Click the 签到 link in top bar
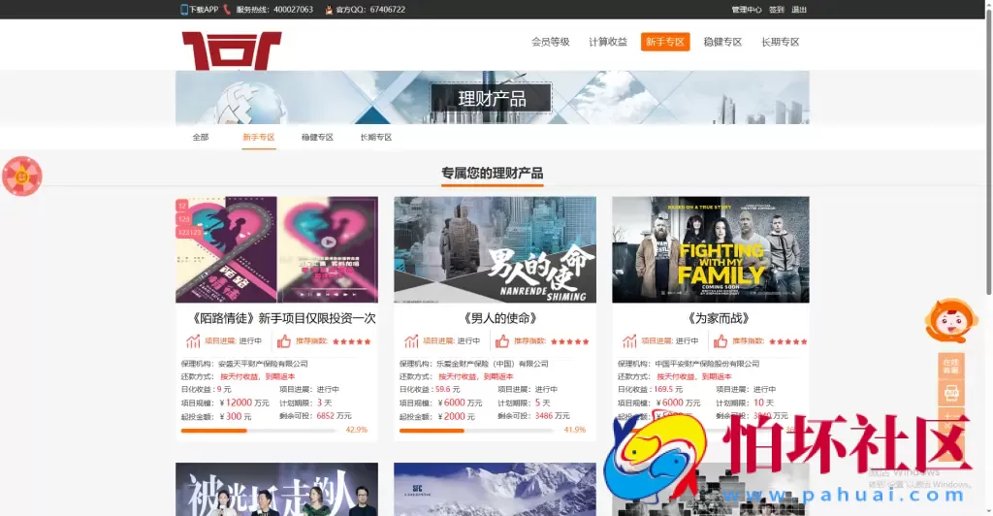The image size is (993, 516). [x=777, y=10]
